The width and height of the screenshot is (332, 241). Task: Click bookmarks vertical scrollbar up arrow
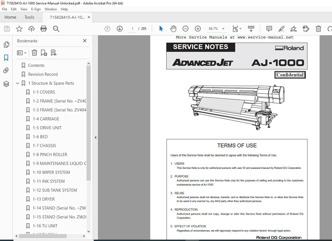[88, 64]
